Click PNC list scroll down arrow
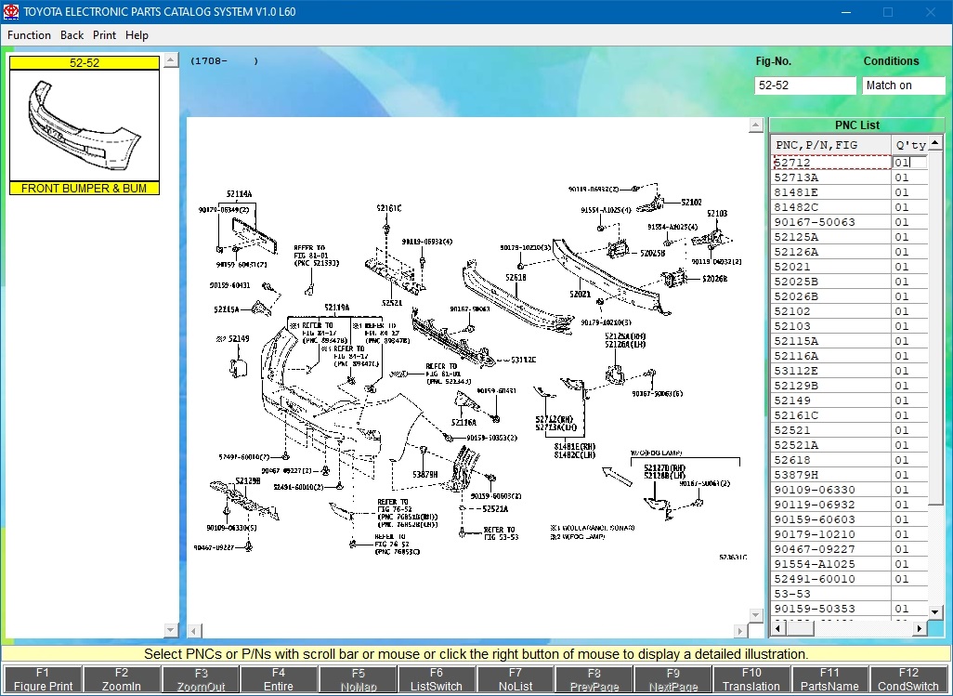Viewport: 953px width, 696px height. coord(935,611)
